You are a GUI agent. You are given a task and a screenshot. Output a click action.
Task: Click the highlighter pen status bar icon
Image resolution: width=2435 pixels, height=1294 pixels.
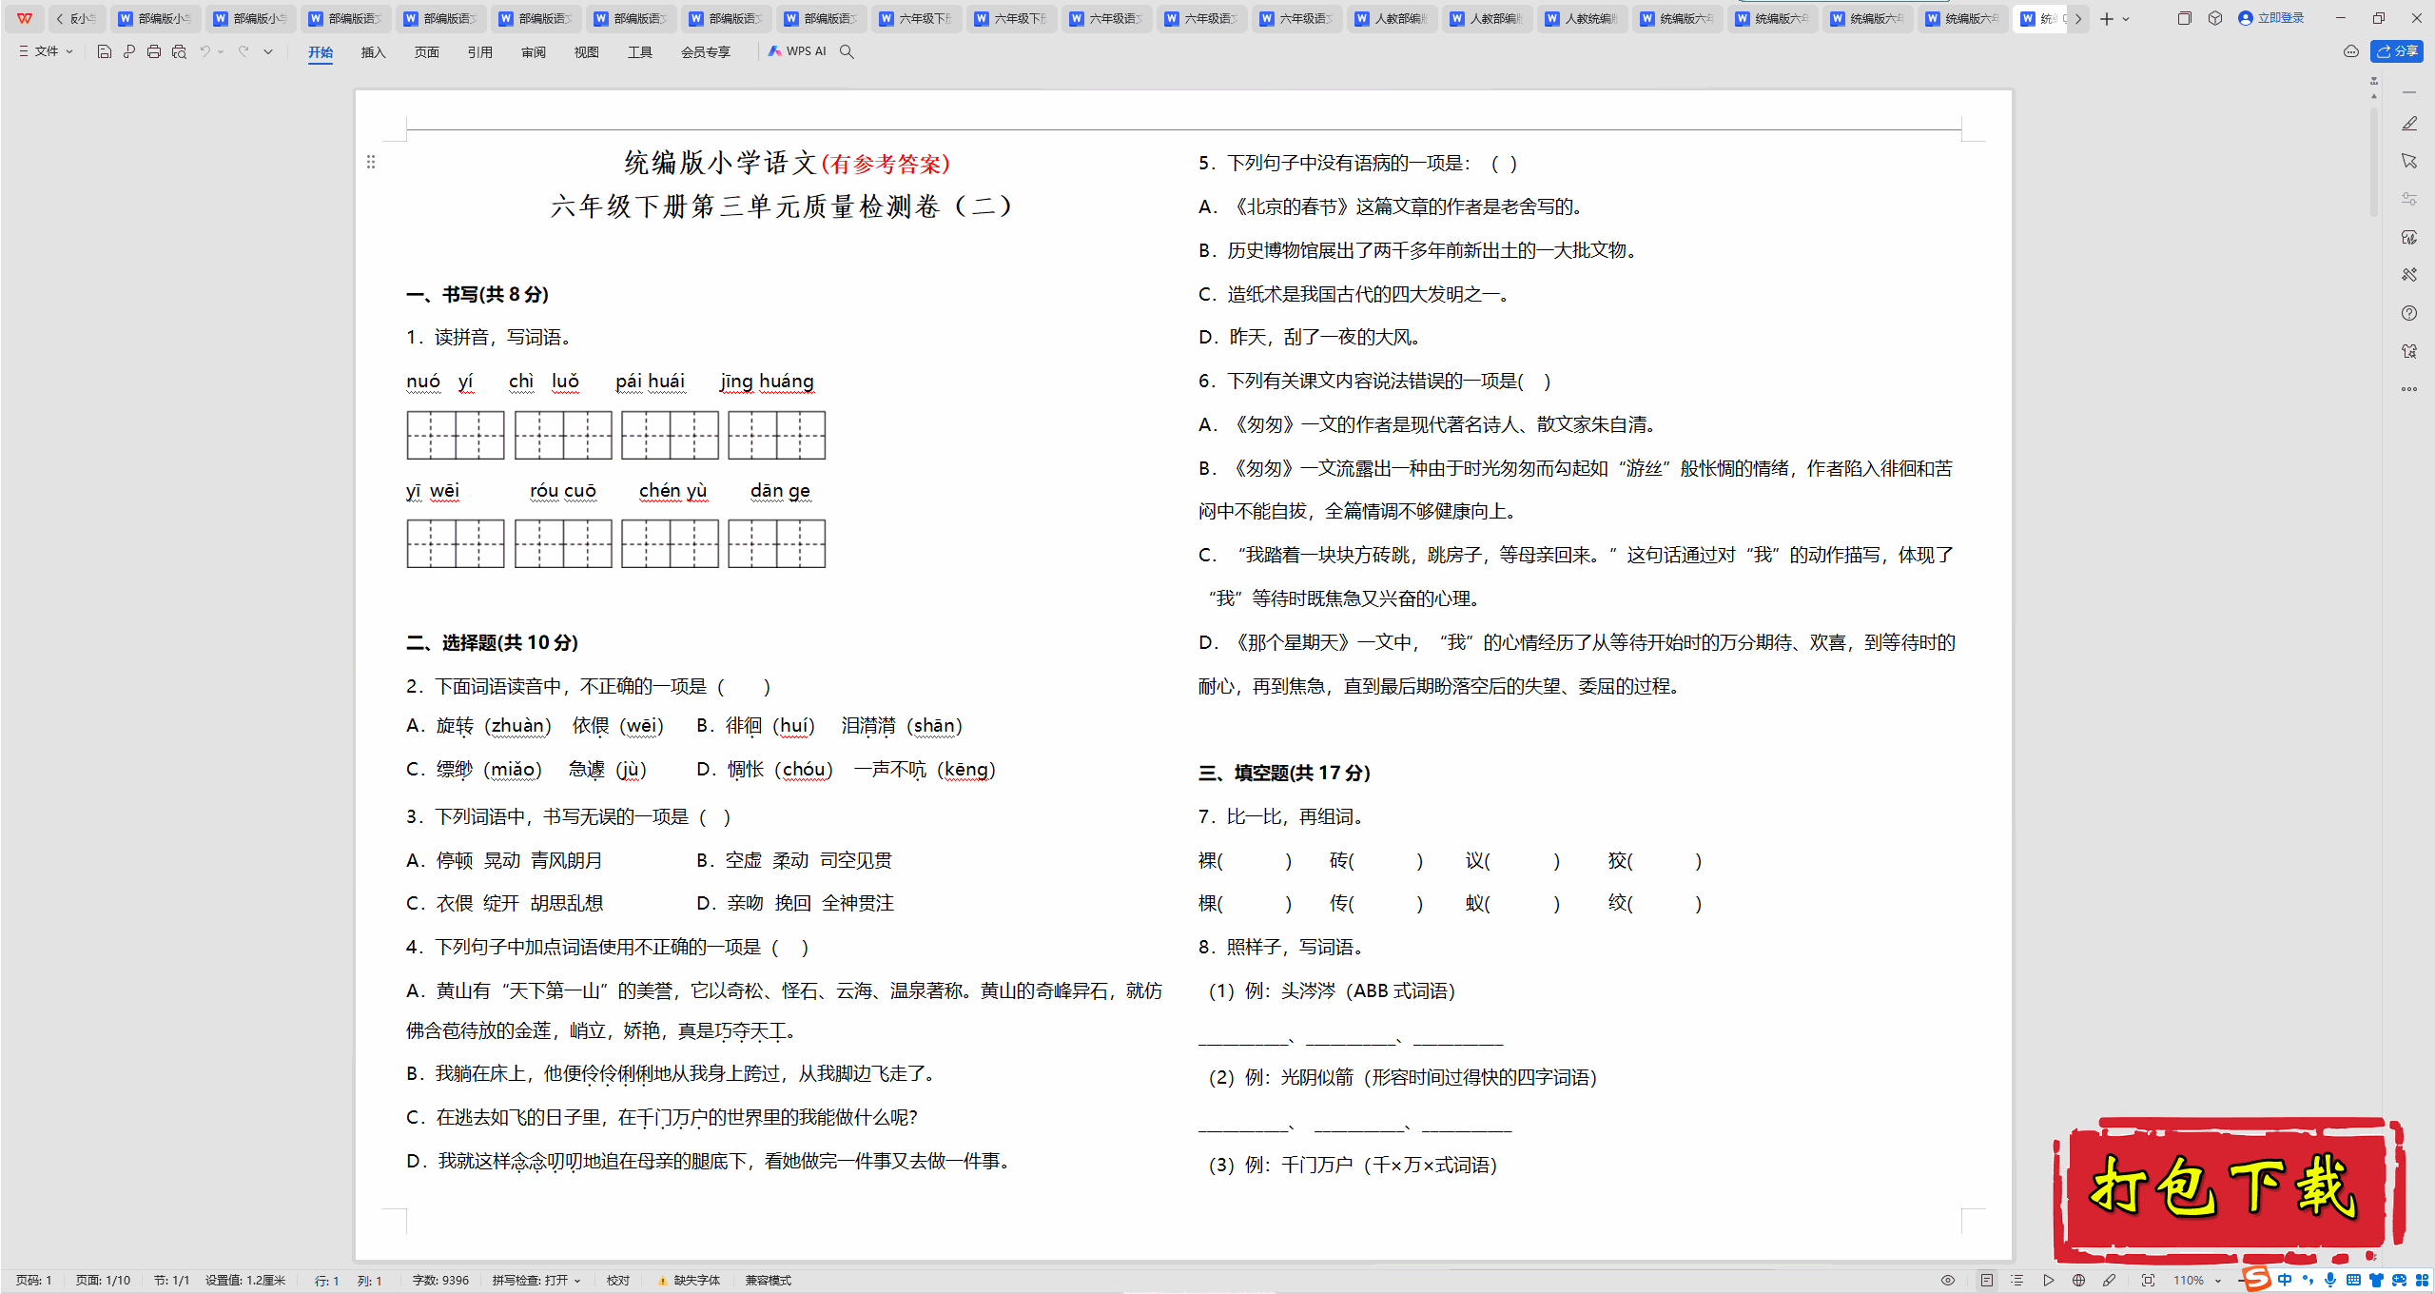2109,1281
